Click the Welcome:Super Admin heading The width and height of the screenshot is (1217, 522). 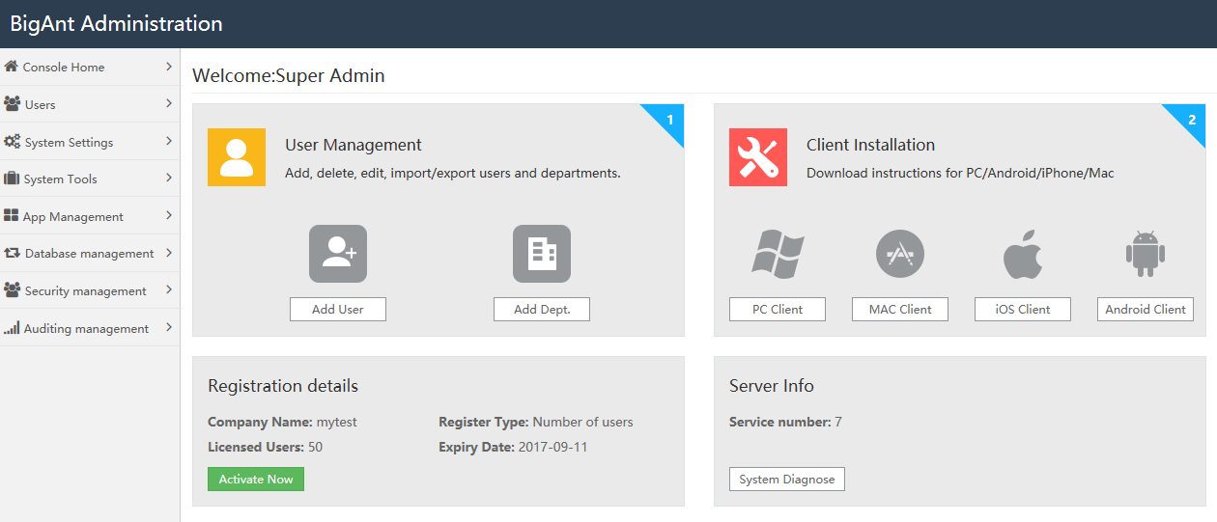coord(289,75)
